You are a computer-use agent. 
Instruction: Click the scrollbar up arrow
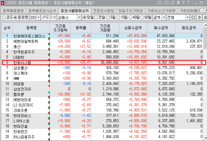tap(205, 25)
